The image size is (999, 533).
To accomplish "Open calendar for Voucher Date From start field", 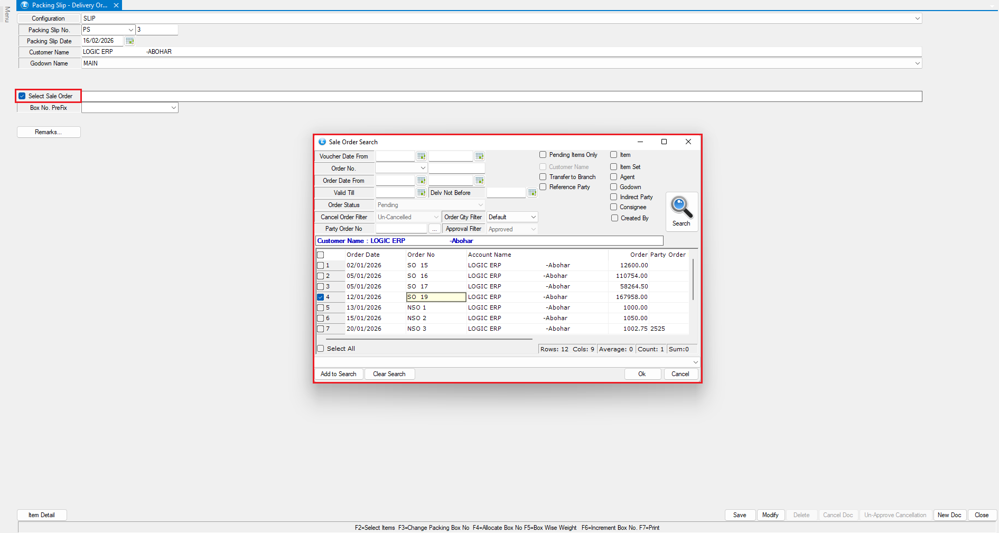I will tap(421, 156).
